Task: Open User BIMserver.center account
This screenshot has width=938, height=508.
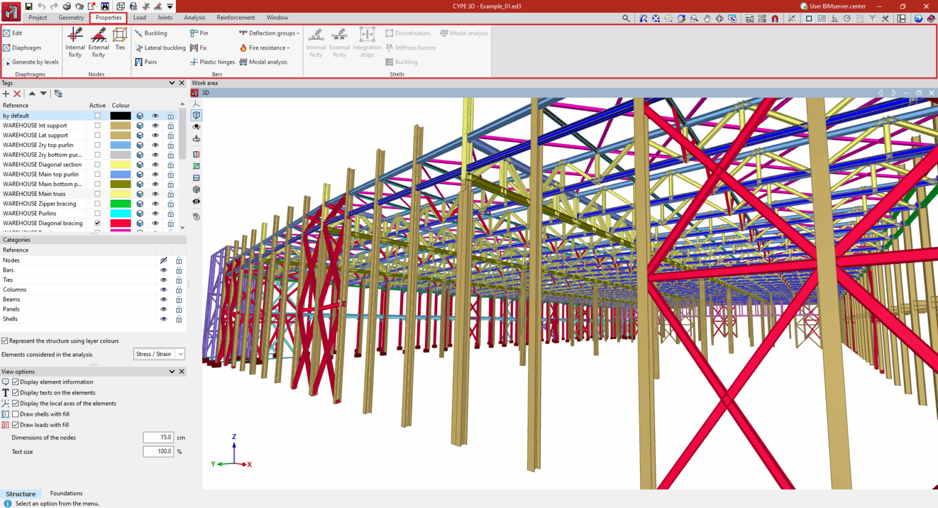Action: [x=834, y=6]
